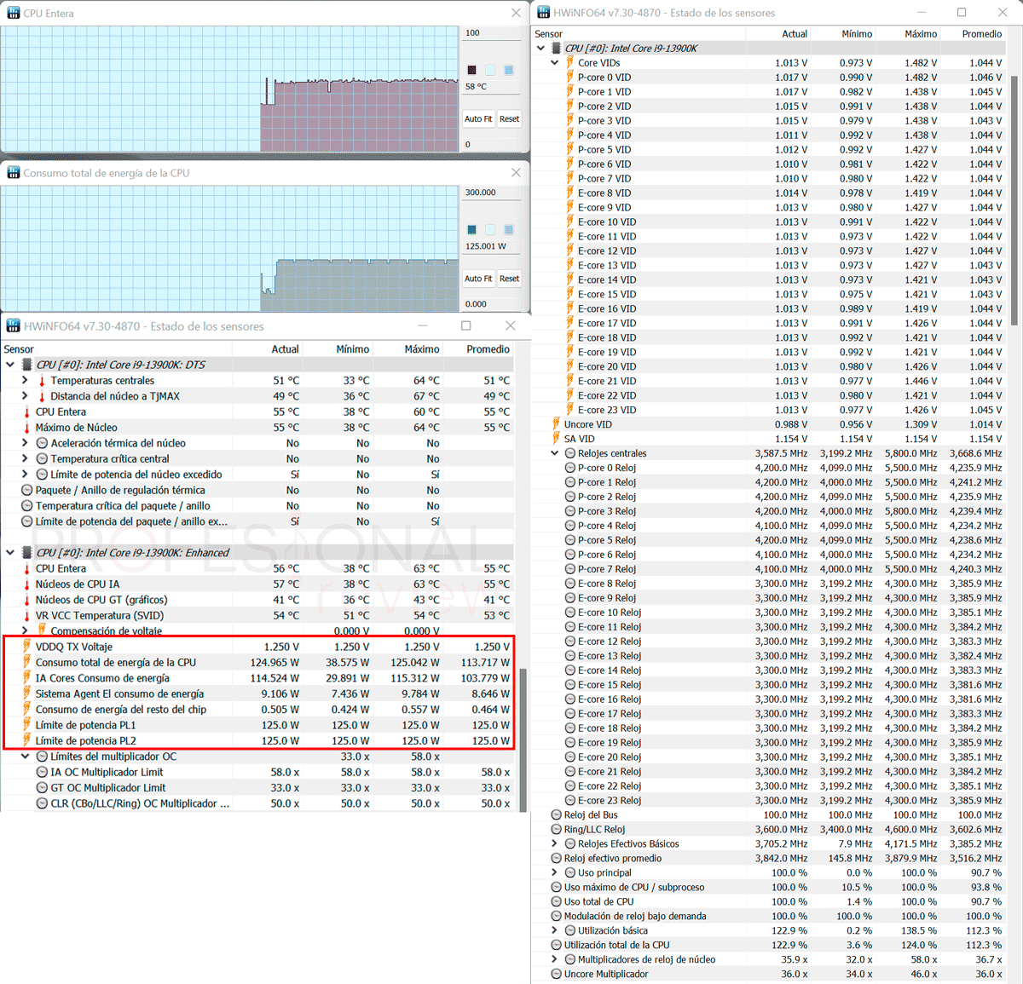Collapse Core VIDs group in right window
The height and width of the screenshot is (984, 1023).
[x=555, y=62]
